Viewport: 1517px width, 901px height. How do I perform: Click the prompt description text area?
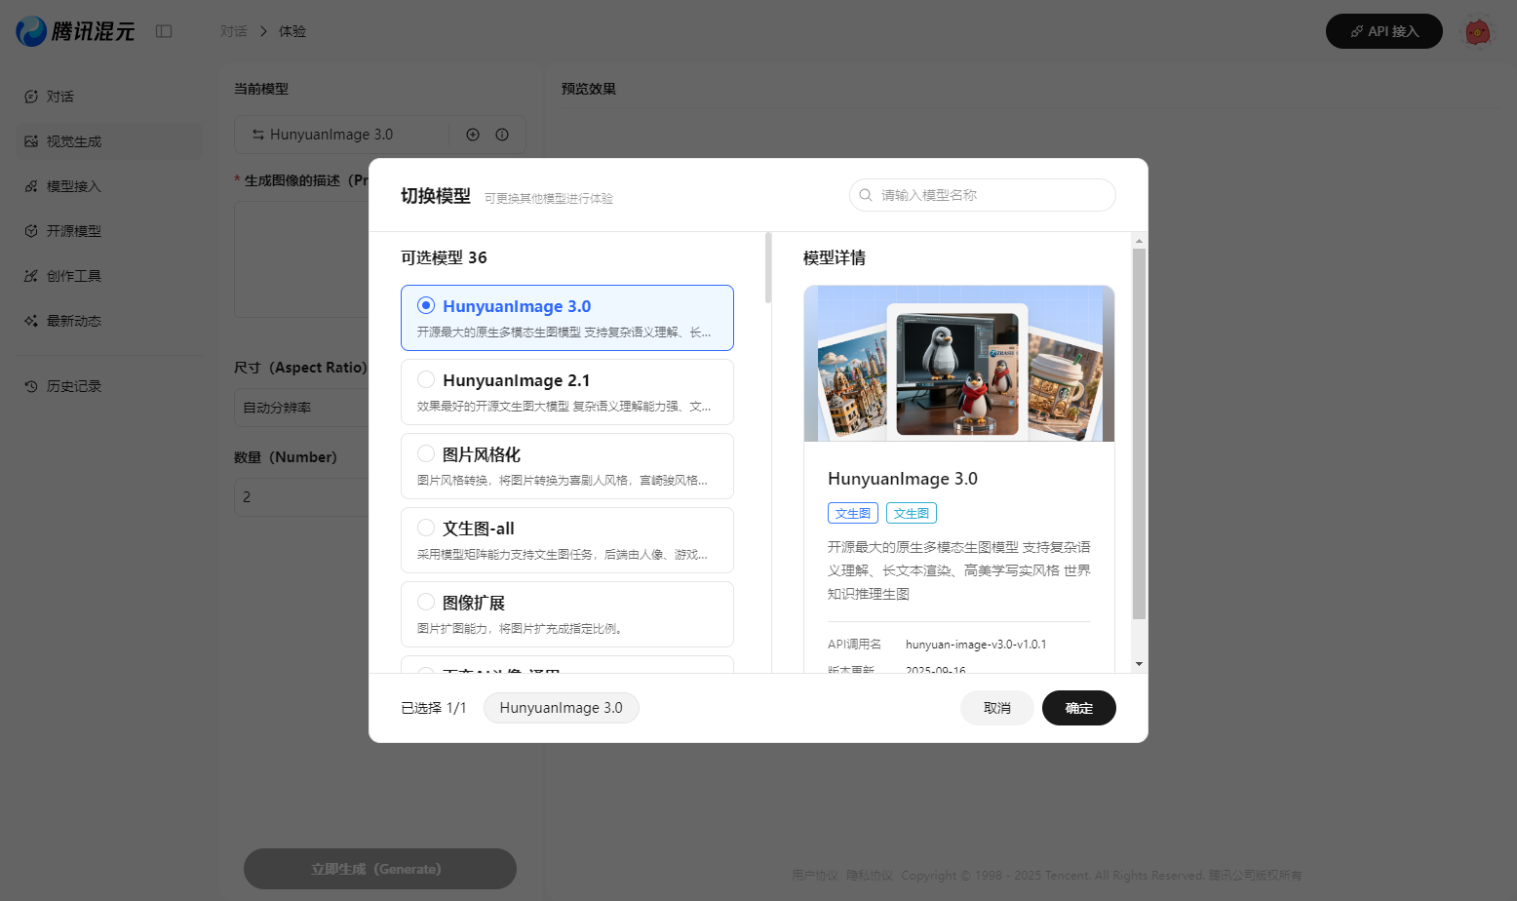[302, 259]
